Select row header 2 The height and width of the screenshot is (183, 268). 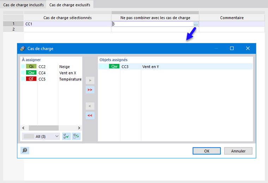coord(13,29)
